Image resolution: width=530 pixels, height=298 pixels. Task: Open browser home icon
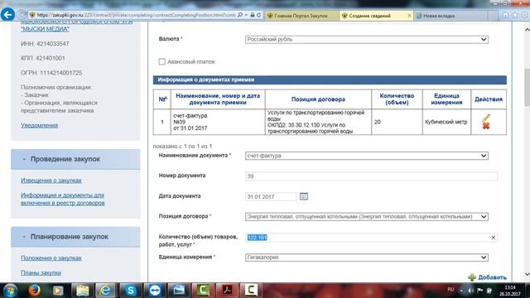[x=505, y=15]
